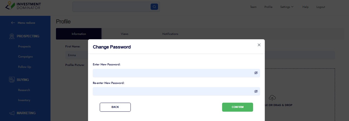
Task: Show the Re-enter New Password text
Action: point(256,91)
